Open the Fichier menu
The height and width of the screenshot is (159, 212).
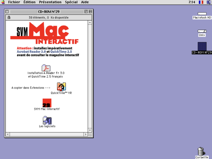14,2
